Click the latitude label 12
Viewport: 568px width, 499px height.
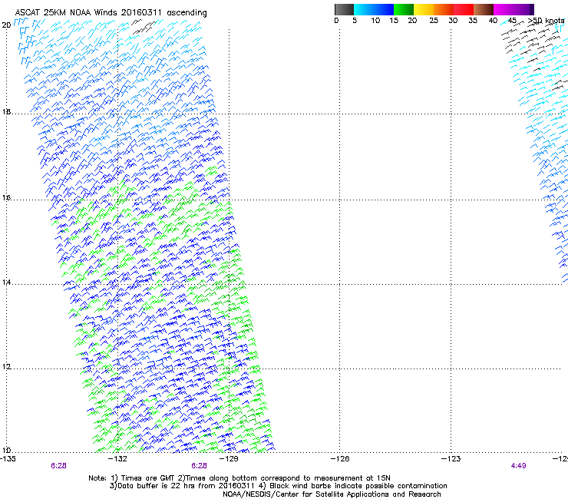pyautogui.click(x=6, y=367)
